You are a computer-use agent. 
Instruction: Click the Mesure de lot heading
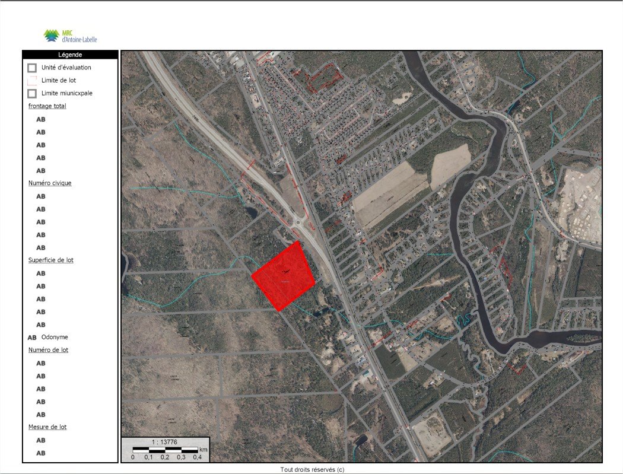(x=47, y=427)
